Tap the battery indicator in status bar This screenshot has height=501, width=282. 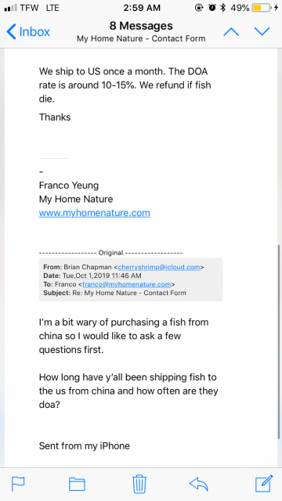(261, 8)
